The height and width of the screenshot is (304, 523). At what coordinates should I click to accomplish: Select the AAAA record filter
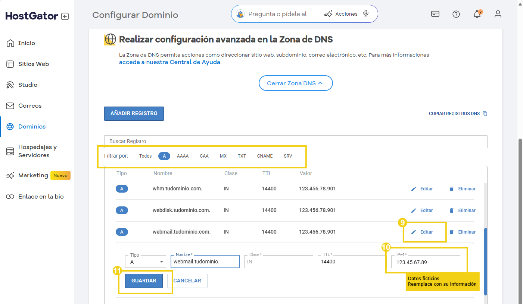pos(183,156)
